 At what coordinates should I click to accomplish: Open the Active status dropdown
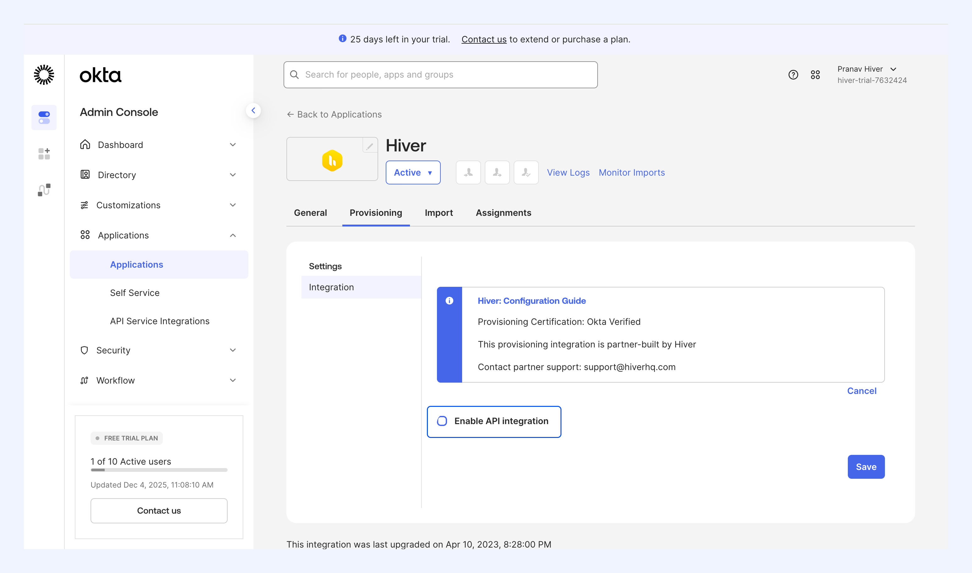coord(413,172)
